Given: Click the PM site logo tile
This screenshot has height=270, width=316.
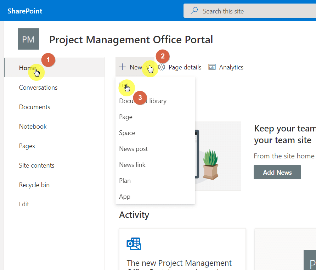Looking at the screenshot, I should [29, 39].
